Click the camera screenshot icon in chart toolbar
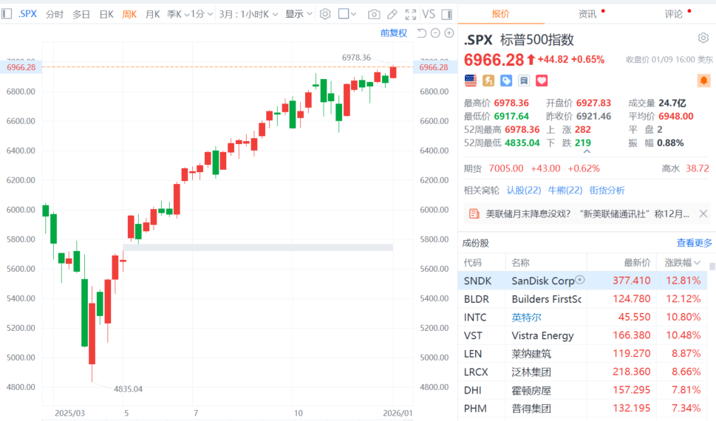This screenshot has height=421, width=716. point(374,14)
